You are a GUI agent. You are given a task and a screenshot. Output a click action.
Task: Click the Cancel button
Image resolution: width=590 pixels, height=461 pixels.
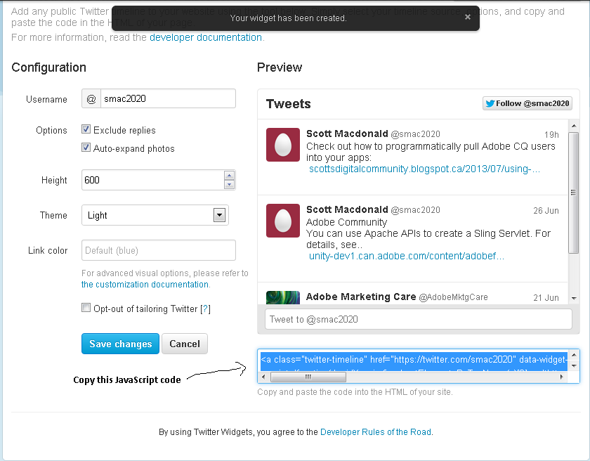click(x=184, y=344)
